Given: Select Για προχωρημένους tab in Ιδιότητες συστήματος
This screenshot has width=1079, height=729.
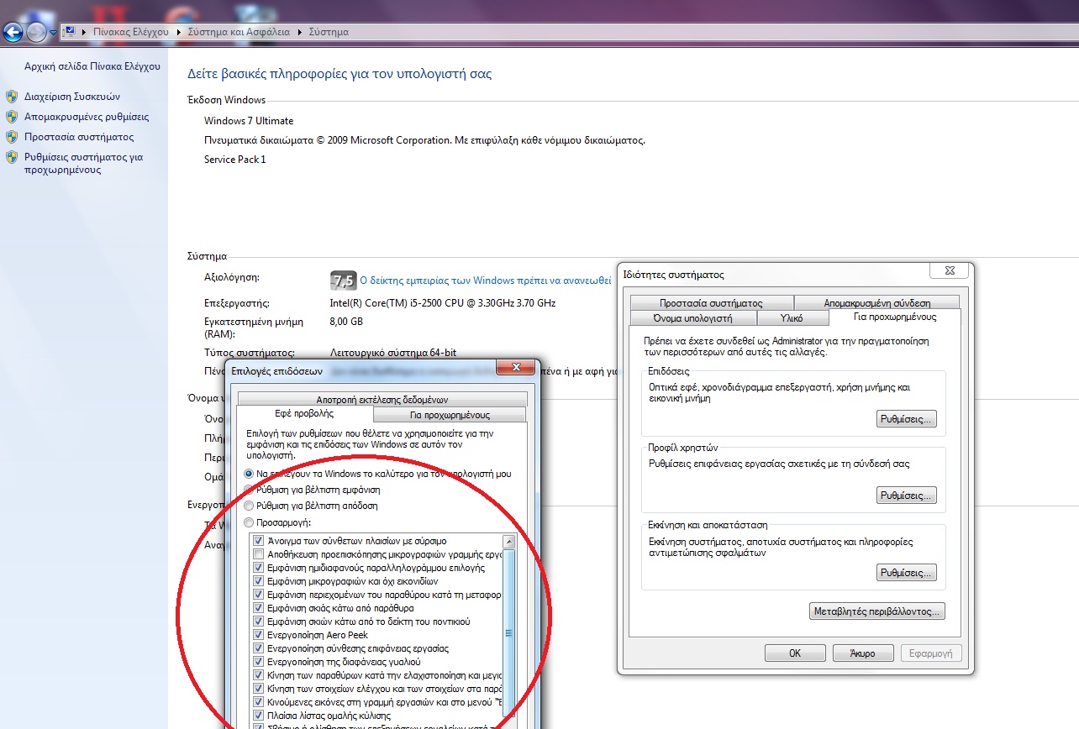Looking at the screenshot, I should click(894, 317).
